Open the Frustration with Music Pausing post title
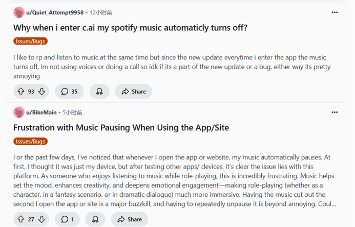355x227 pixels. [x=121, y=128]
